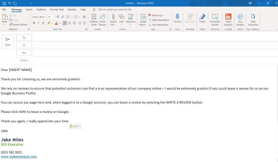Click the View Templates icon
This screenshot has height=162, width=278.
pyautogui.click(x=253, y=17)
